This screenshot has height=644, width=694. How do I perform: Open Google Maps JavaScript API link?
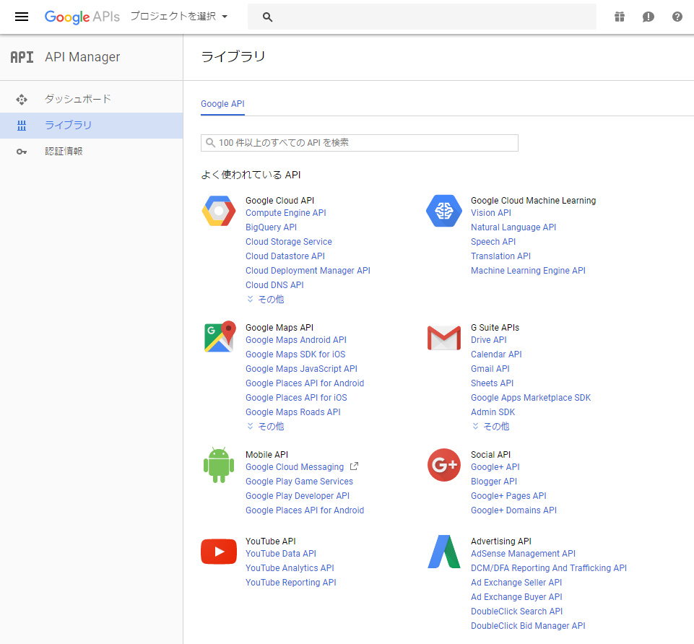301,369
